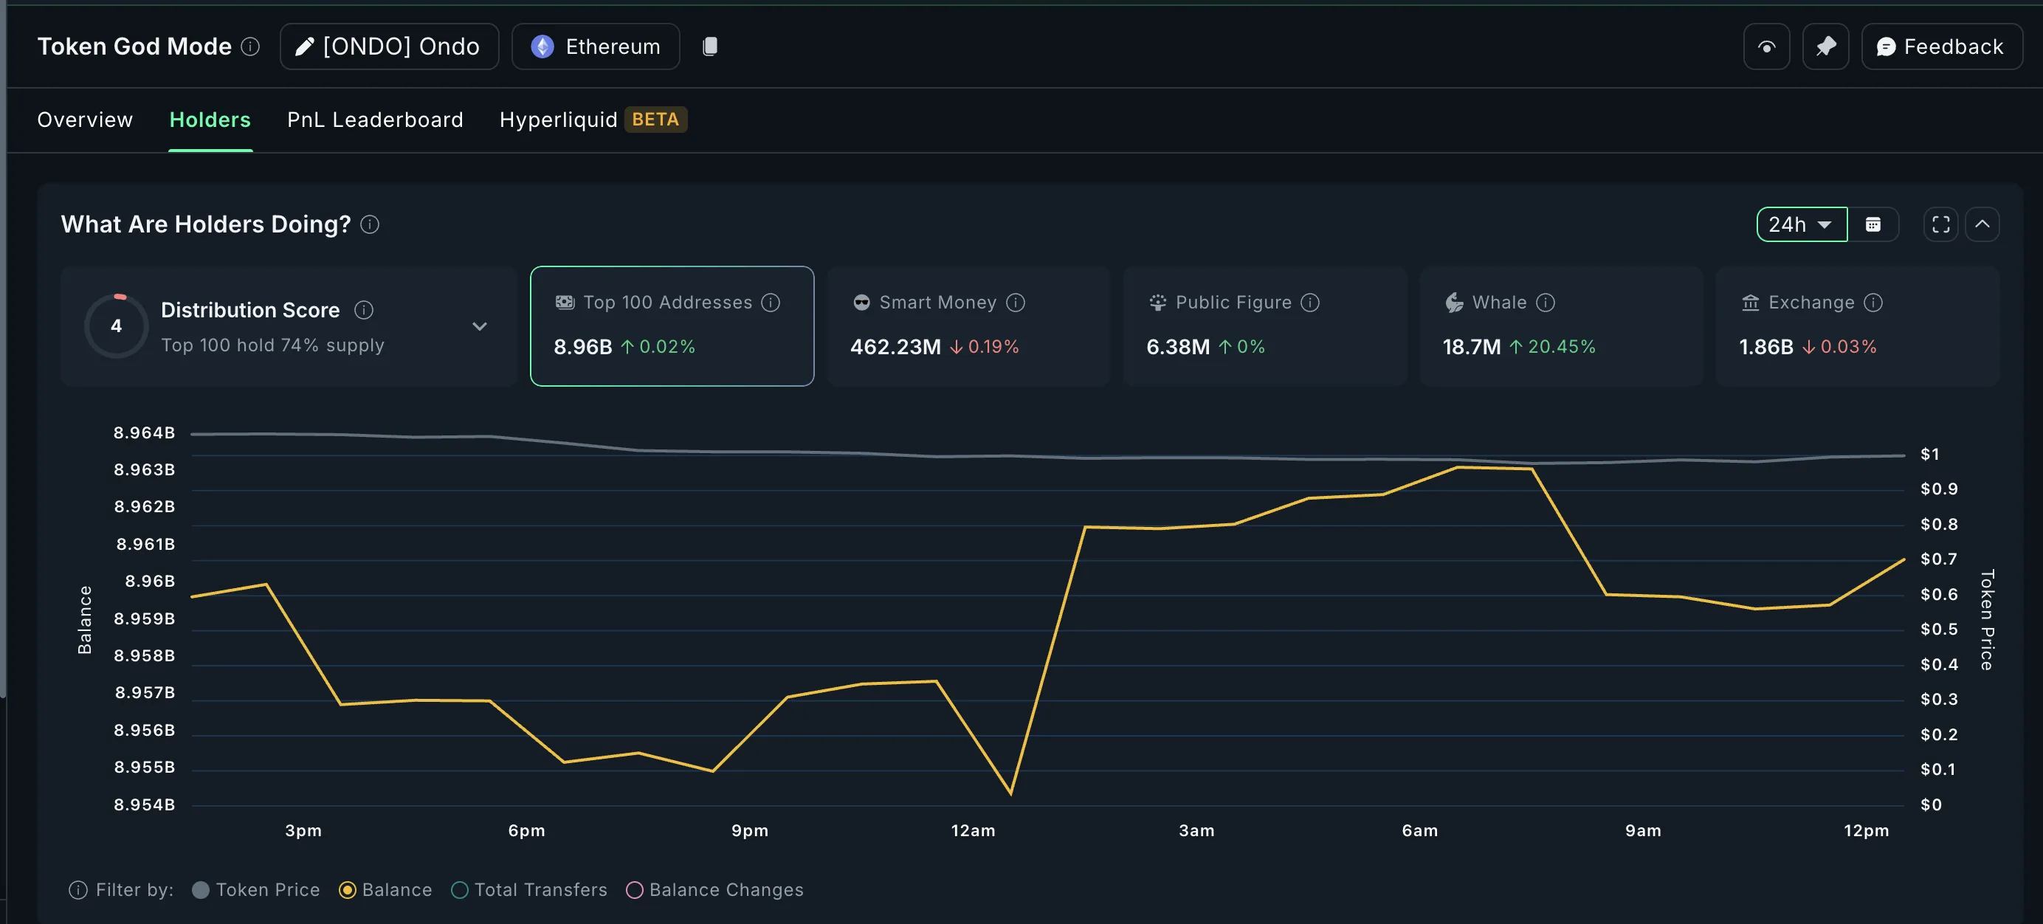This screenshot has width=2043, height=924.
Task: Click the Distribution Score gauge circle
Action: click(116, 326)
